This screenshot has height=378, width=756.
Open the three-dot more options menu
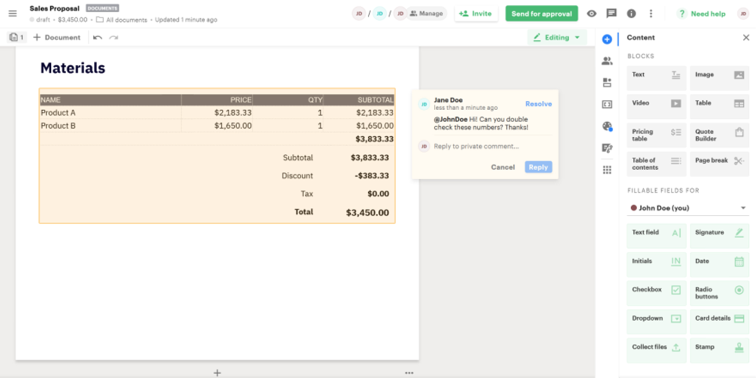coord(650,13)
